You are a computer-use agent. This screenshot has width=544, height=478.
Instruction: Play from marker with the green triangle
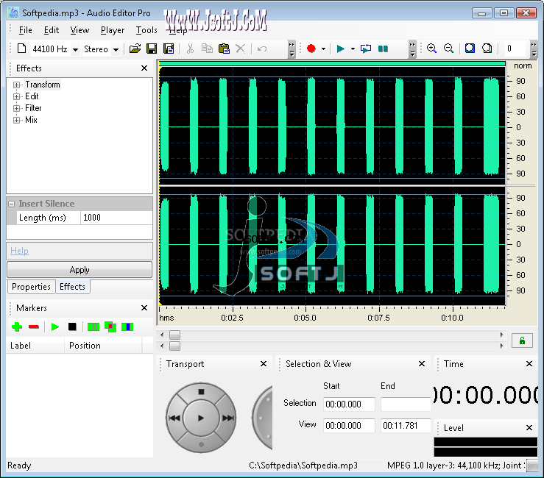[54, 327]
